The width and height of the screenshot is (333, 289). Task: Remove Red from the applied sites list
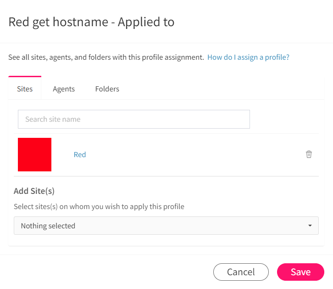(x=309, y=154)
